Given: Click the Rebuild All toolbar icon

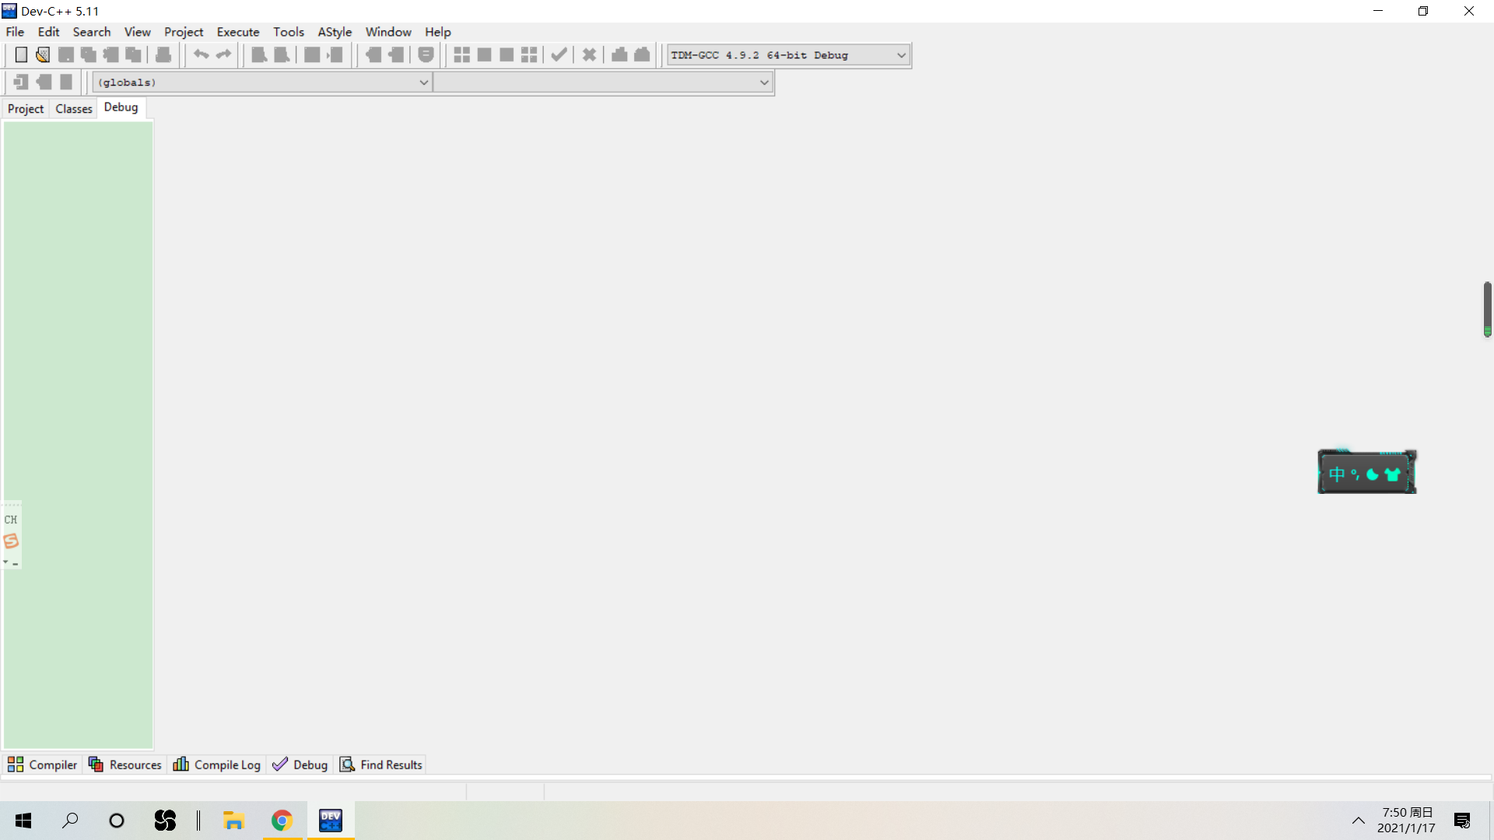Looking at the screenshot, I should [x=529, y=54].
